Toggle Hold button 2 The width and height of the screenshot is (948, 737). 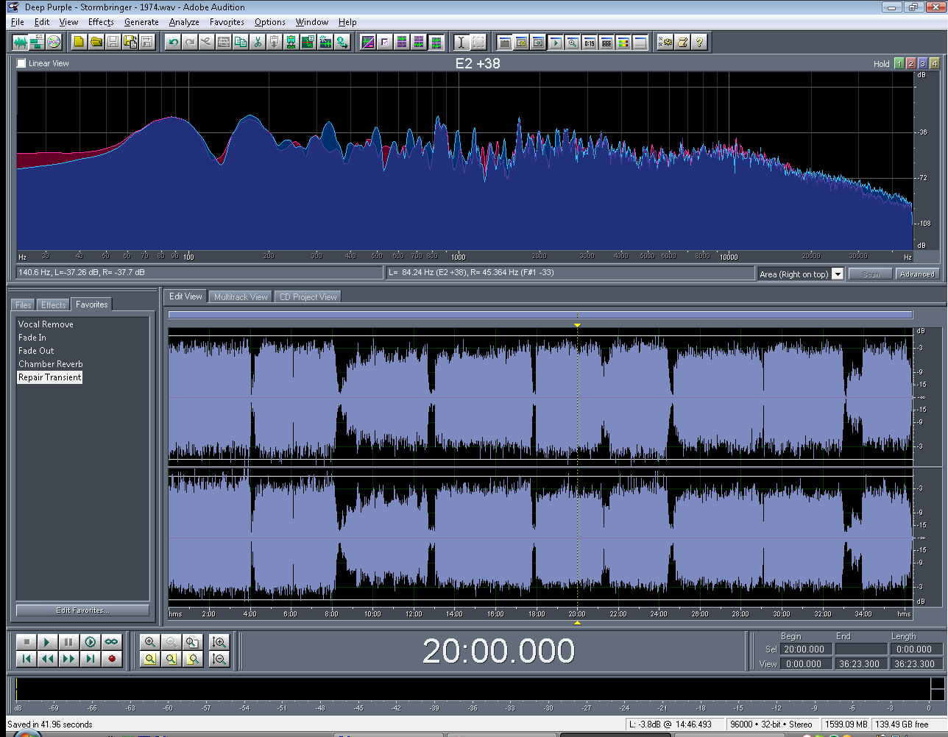click(x=910, y=63)
